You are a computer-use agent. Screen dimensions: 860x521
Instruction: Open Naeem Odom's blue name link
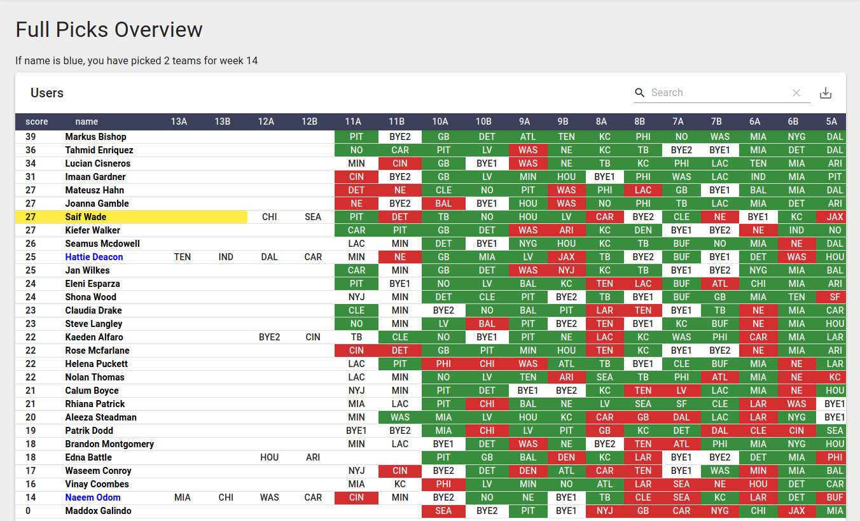tap(93, 497)
